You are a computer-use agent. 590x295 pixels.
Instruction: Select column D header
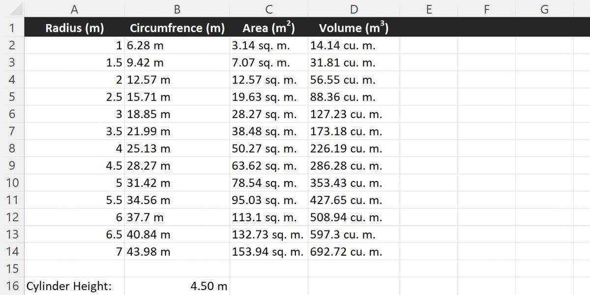click(354, 8)
